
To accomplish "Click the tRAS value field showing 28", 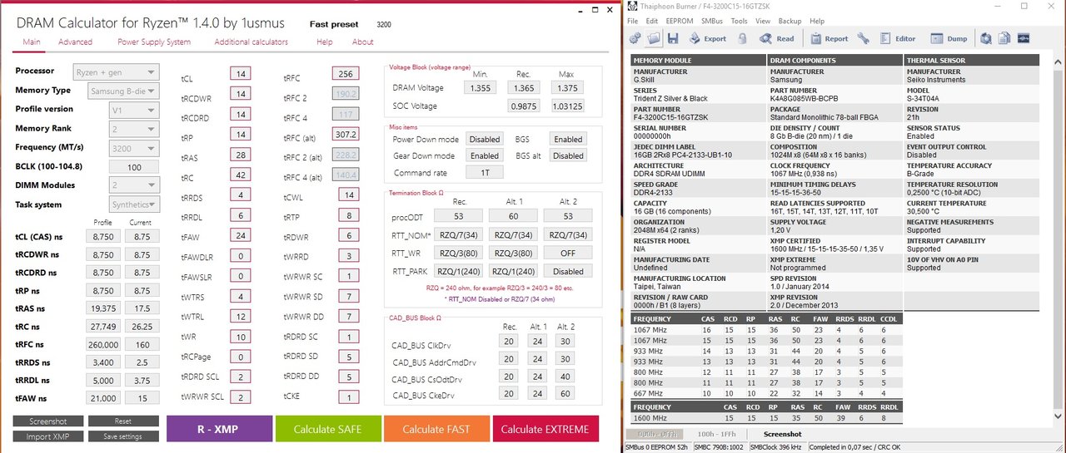I will tap(241, 155).
